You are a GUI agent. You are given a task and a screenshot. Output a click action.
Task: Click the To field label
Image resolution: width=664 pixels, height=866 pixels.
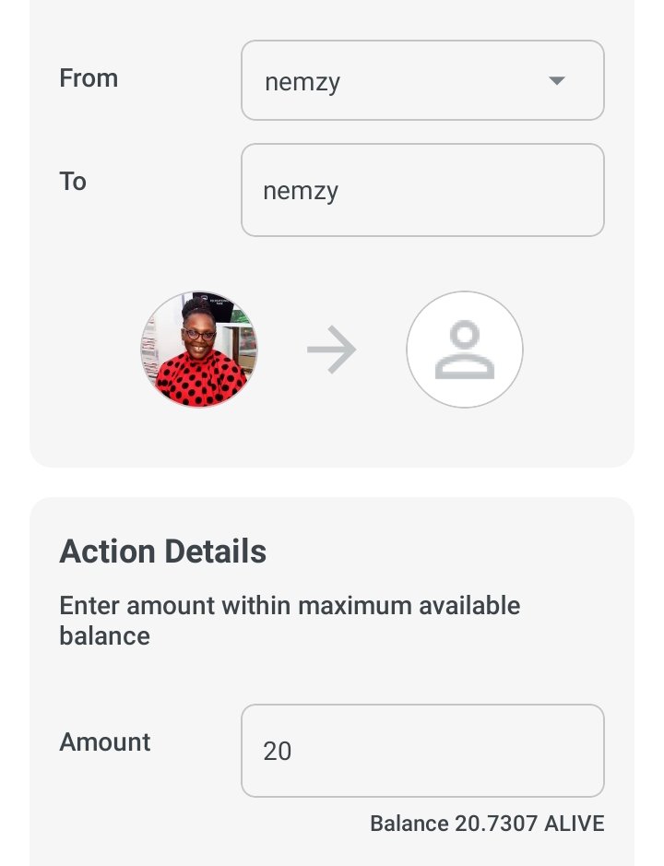click(73, 182)
